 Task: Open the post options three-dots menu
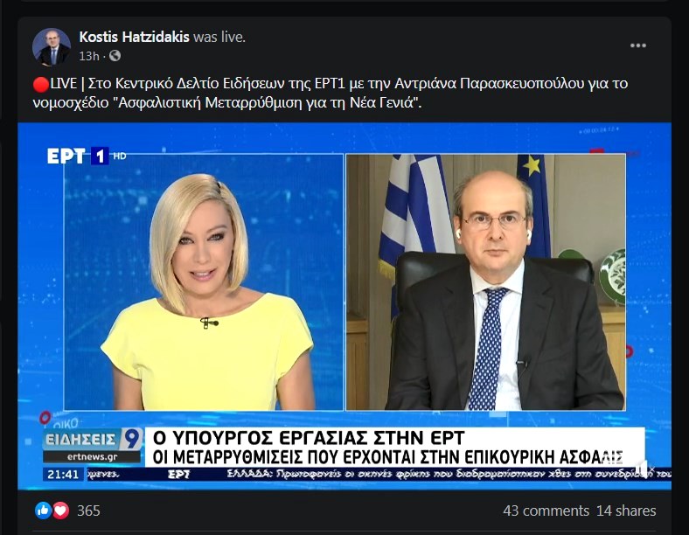point(637,45)
